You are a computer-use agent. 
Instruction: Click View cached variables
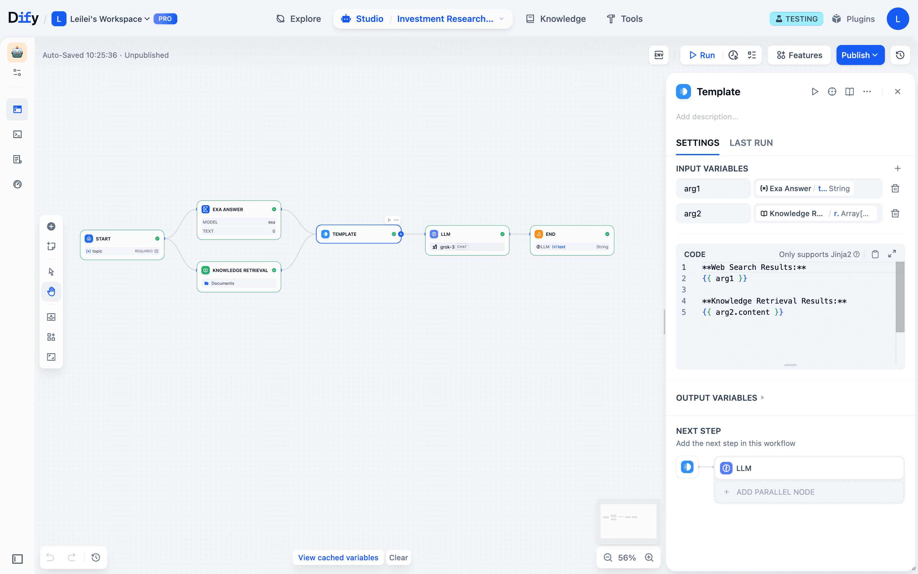click(x=338, y=557)
